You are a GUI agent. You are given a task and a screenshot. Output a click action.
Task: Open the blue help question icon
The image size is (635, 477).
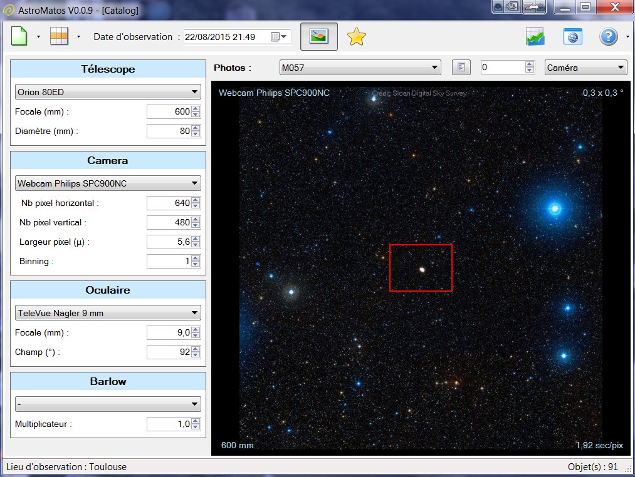click(x=608, y=37)
